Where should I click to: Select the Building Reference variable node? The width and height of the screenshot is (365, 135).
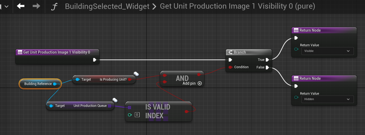[x=38, y=84]
